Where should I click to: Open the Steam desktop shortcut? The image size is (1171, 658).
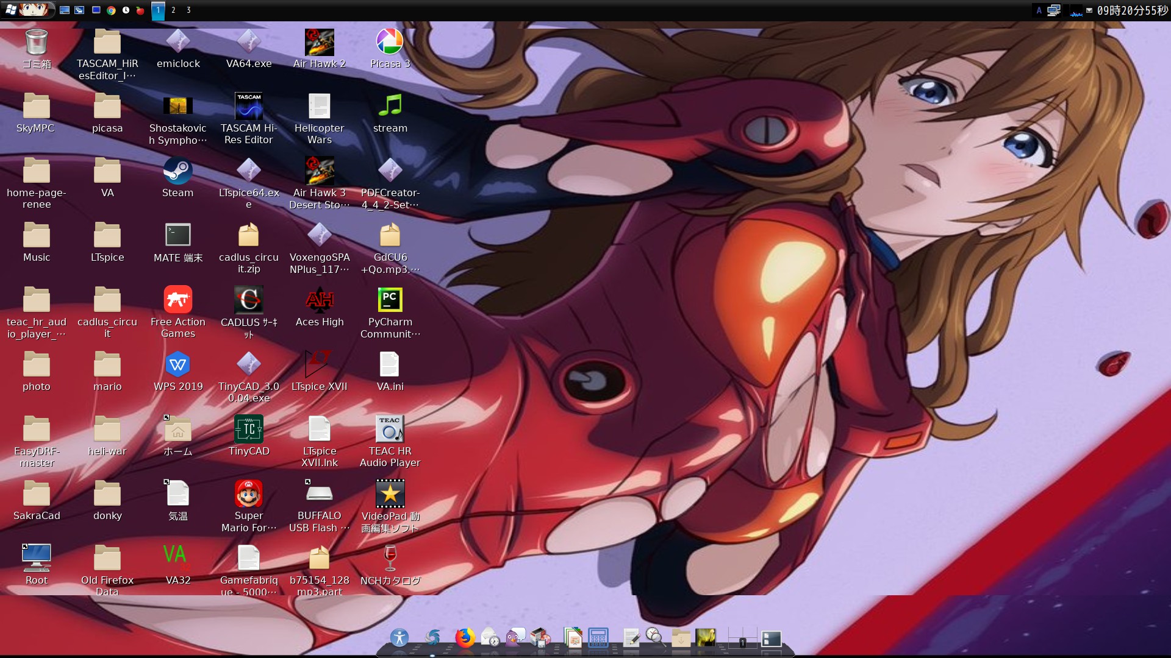[x=177, y=172]
